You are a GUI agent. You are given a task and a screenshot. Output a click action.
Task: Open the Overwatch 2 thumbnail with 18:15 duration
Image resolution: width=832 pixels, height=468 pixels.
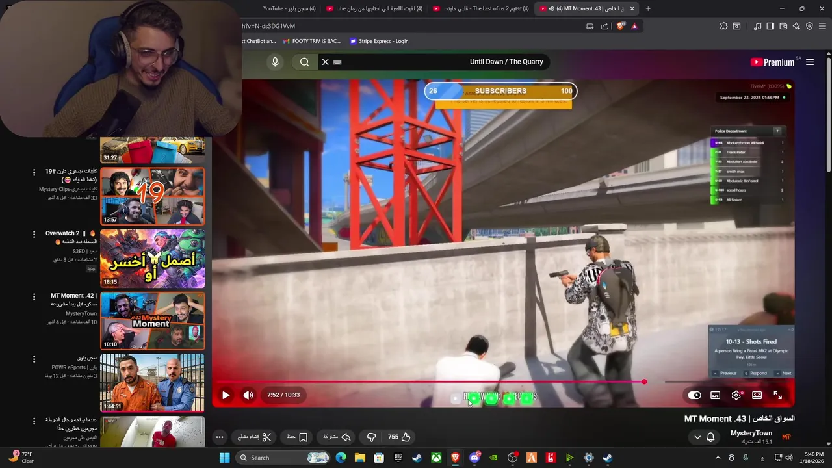(153, 259)
